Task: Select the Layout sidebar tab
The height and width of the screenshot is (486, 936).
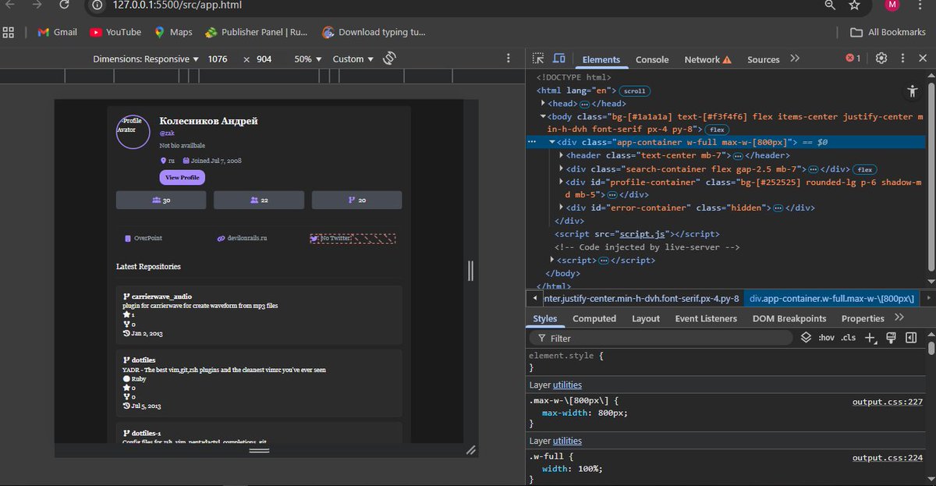Action: [646, 318]
